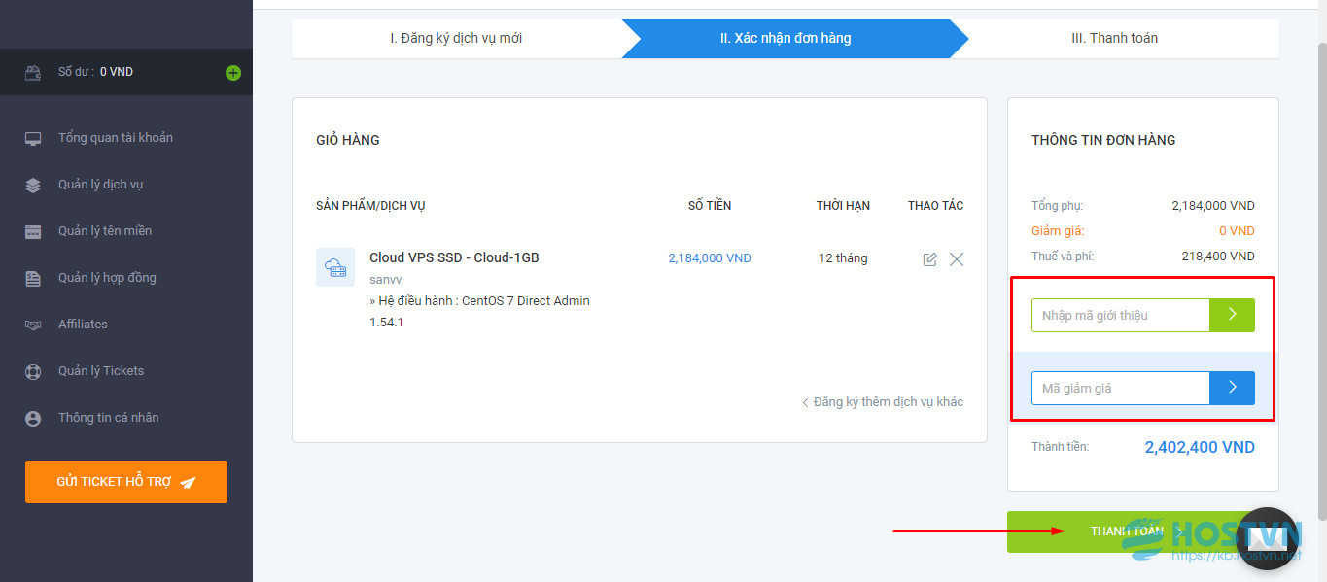Screen dimensions: 1327x582
Task: Click the cloud server product icon
Action: tap(335, 267)
